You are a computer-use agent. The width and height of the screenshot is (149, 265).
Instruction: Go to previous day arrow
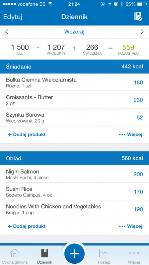click(x=7, y=32)
